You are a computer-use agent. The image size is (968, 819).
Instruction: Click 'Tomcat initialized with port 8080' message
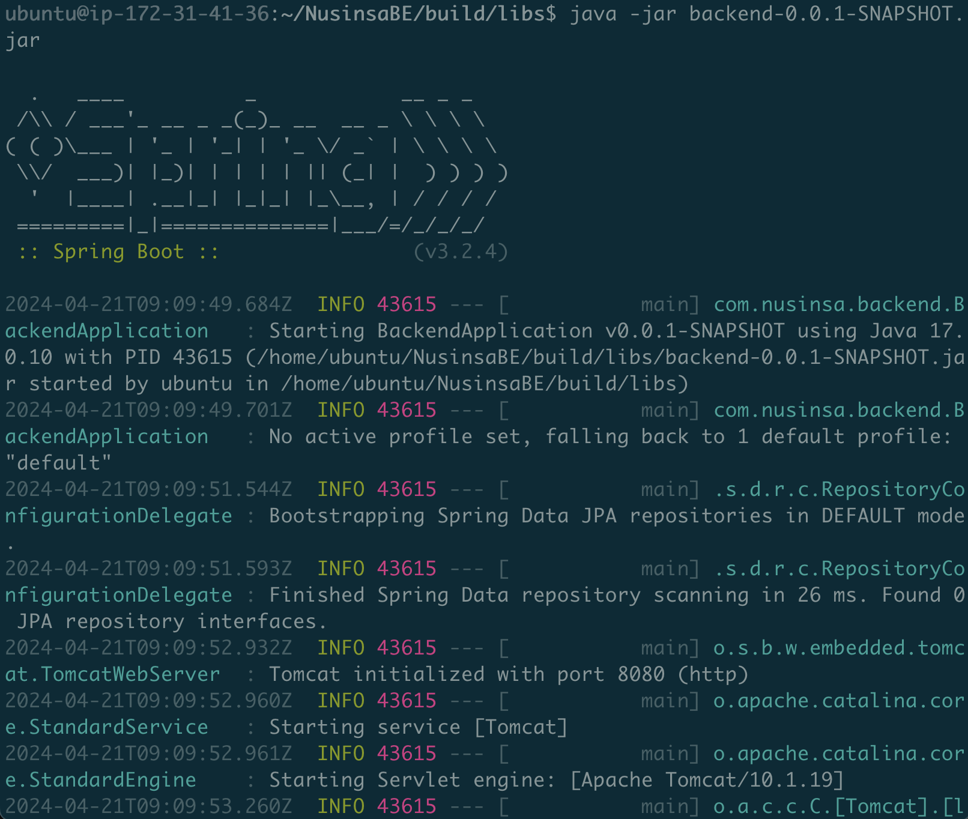point(467,674)
